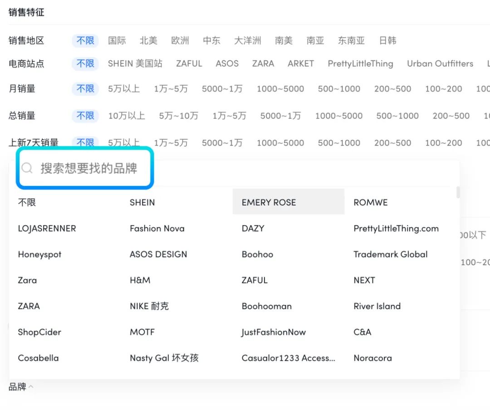Viewport: 490px width, 419px height.
Task: Collapse the 品牌 dropdown chevron
Action: tap(31, 386)
